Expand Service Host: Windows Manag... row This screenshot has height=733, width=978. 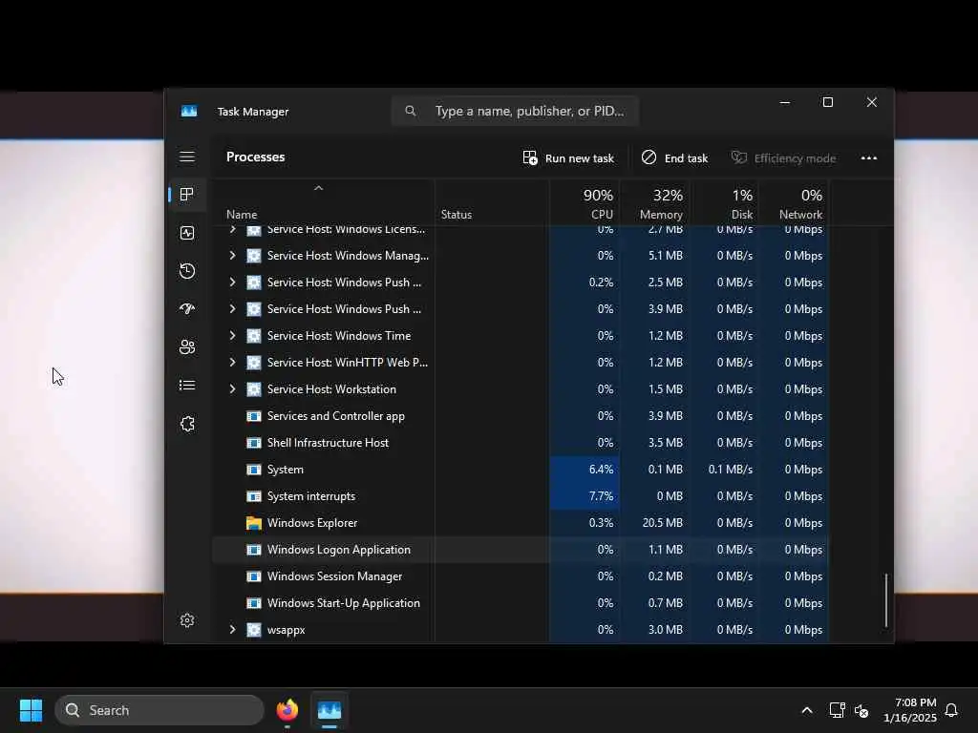tap(232, 256)
